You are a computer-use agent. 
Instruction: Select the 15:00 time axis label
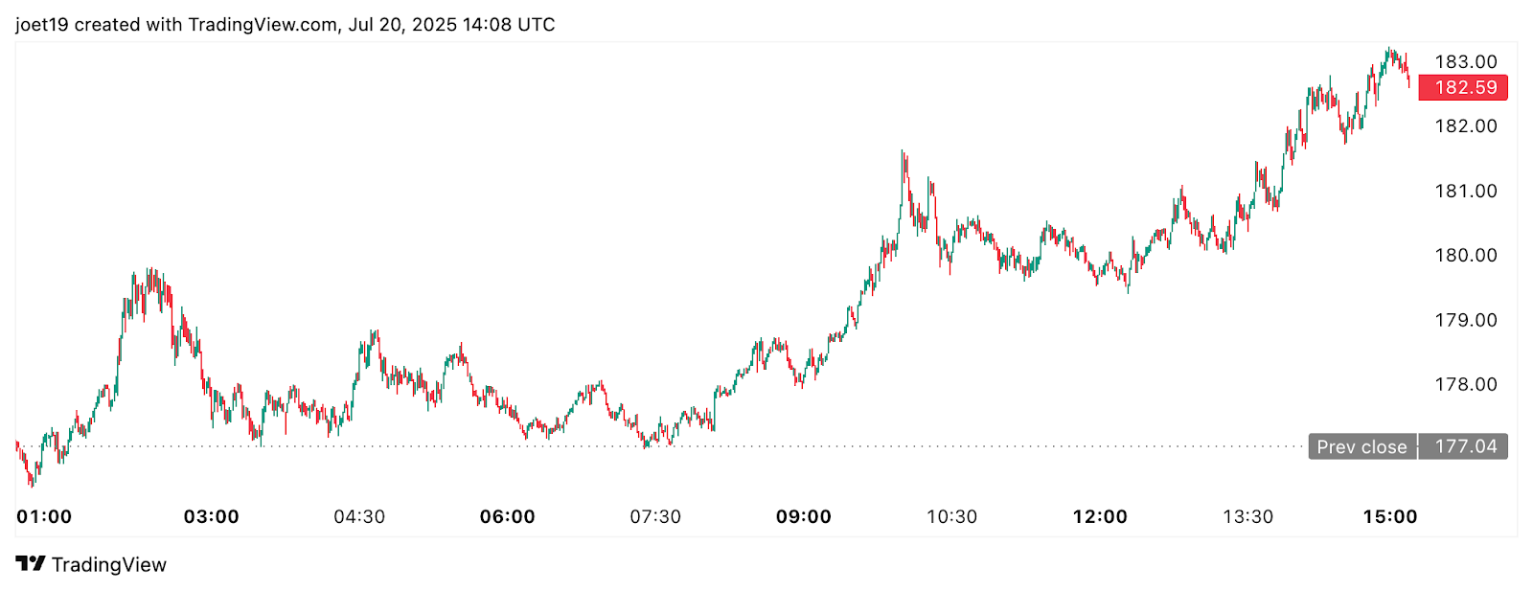[x=1389, y=517]
